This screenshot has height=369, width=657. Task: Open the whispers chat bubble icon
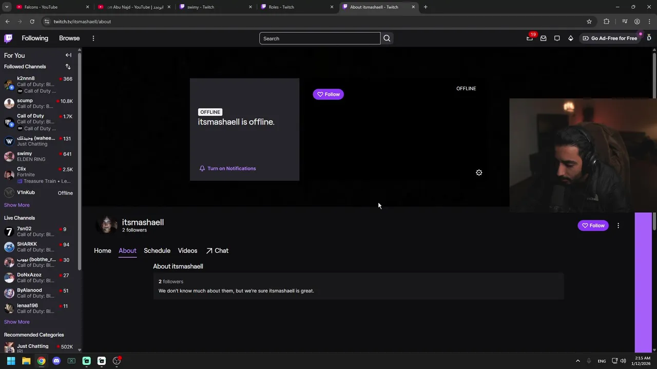(x=557, y=38)
